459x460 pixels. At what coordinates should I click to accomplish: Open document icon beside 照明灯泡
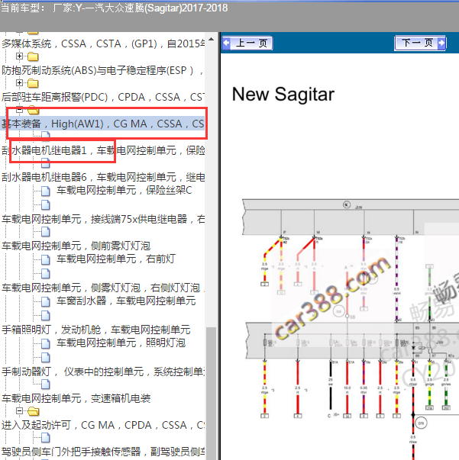click(46, 343)
